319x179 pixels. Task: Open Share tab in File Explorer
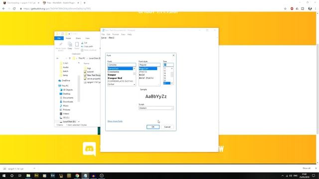(x=78, y=38)
